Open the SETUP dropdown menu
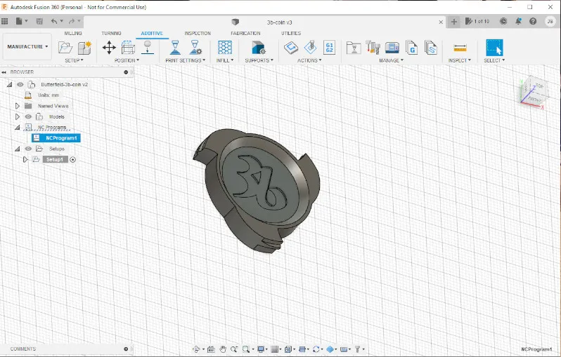561x357 pixels. (x=74, y=60)
